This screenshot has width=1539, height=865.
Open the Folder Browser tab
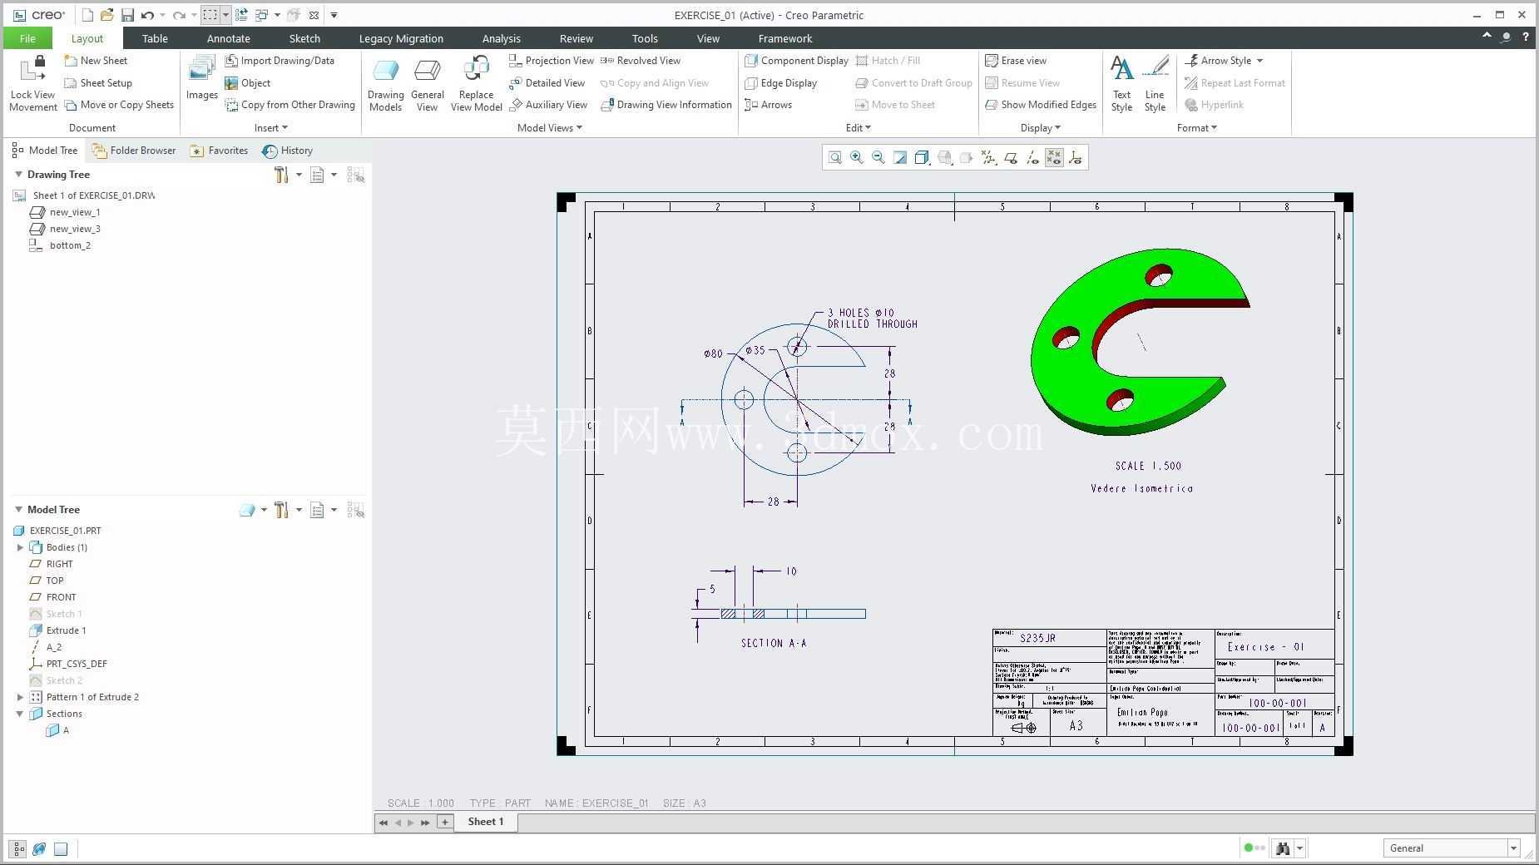pyautogui.click(x=134, y=151)
